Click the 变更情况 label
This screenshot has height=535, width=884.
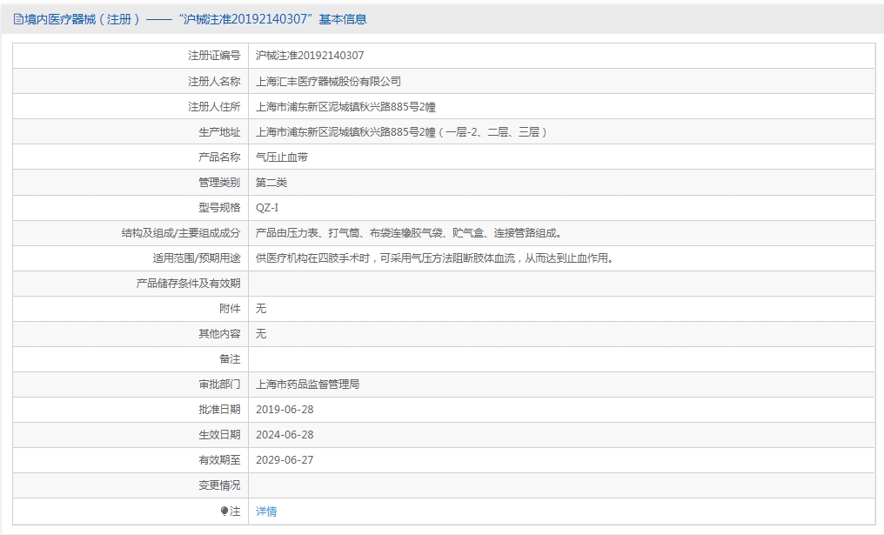[219, 485]
